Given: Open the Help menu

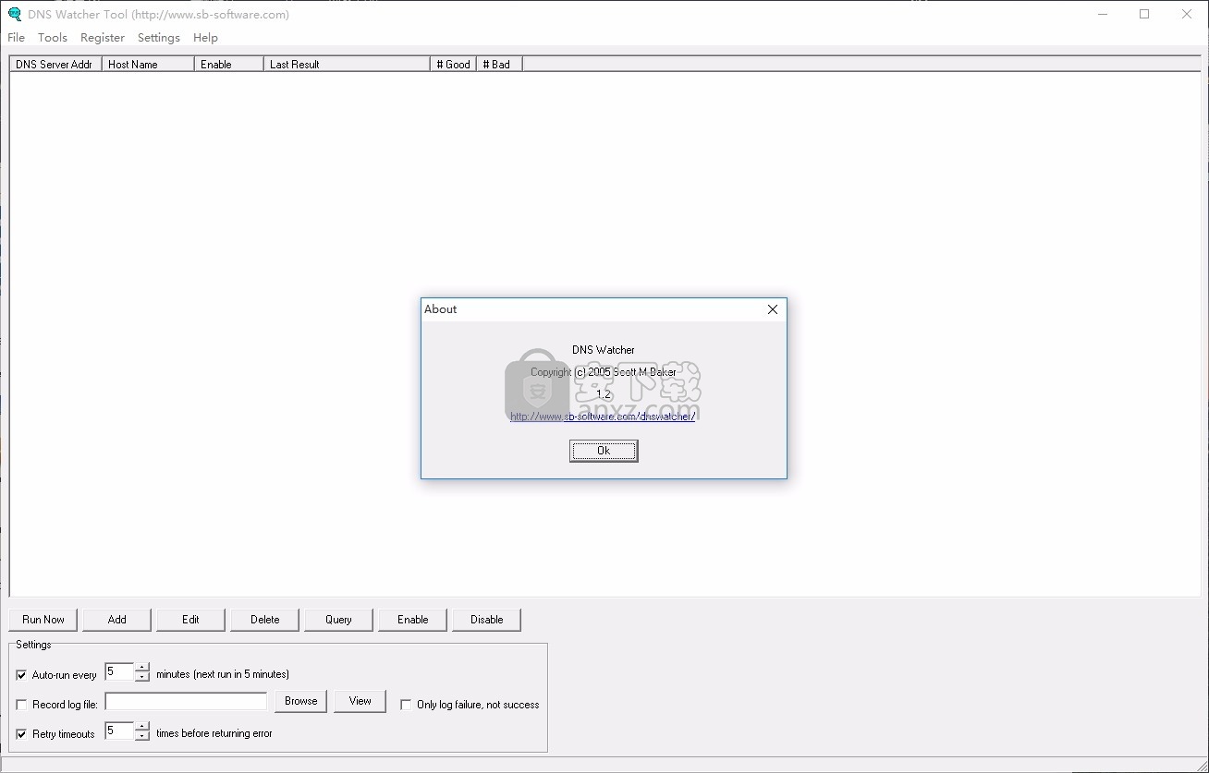Looking at the screenshot, I should coord(205,38).
